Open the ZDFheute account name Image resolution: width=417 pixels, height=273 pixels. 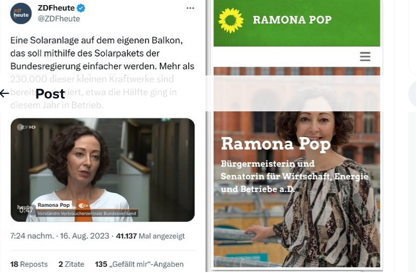[x=56, y=8]
